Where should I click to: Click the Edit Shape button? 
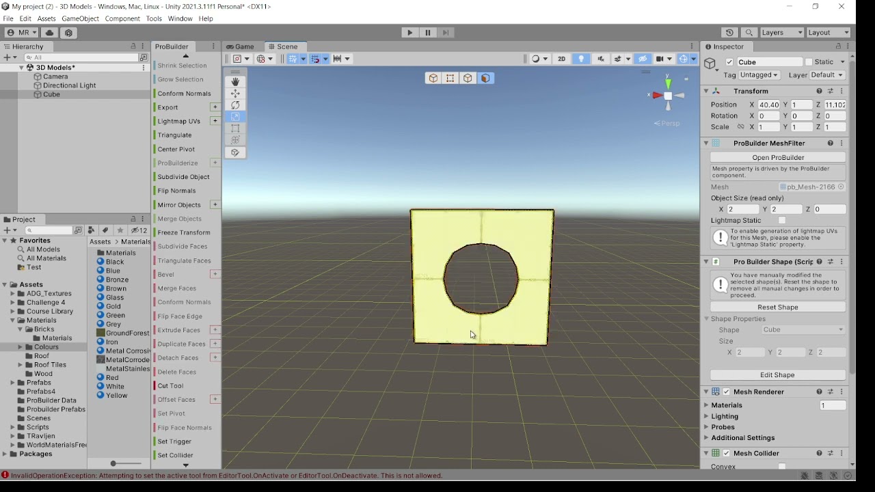click(x=778, y=374)
